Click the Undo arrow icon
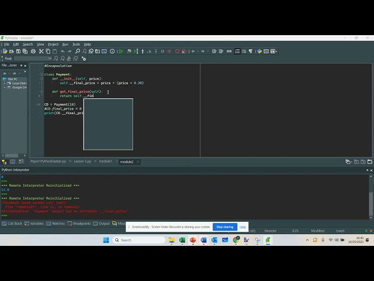This screenshot has width=374, height=281. click(63, 52)
